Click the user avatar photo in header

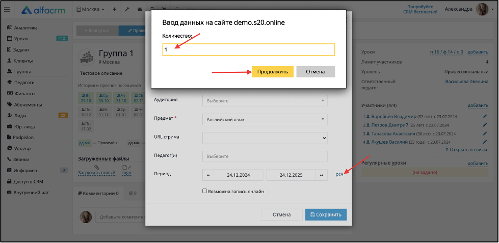pyautogui.click(x=482, y=10)
